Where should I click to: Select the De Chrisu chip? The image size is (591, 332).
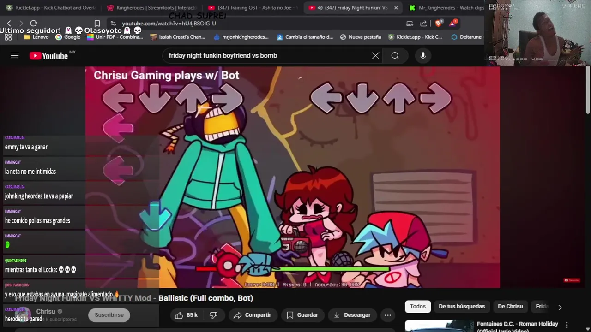click(510, 306)
